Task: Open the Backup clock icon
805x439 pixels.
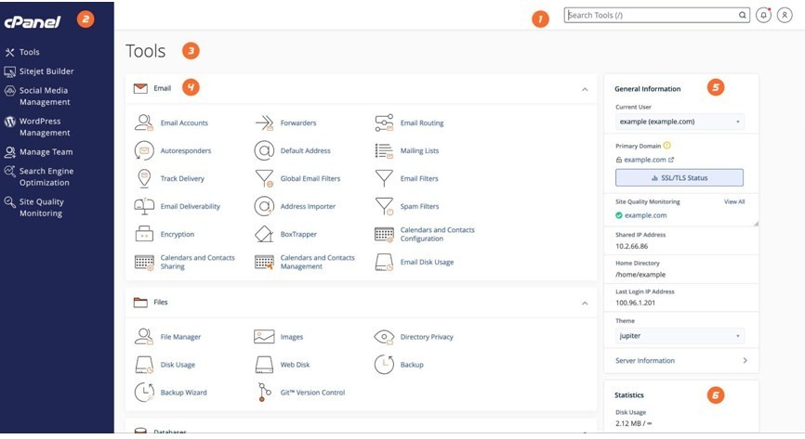Action: click(384, 365)
